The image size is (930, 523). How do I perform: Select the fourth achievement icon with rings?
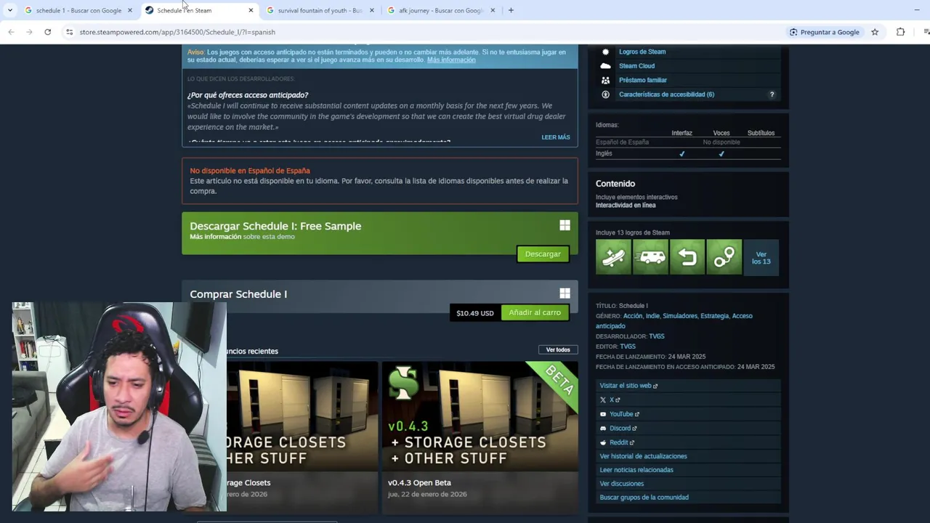(724, 257)
